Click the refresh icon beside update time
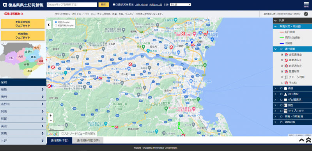Image resolution: width=312 pixels, height=151 pixels. [306, 14]
